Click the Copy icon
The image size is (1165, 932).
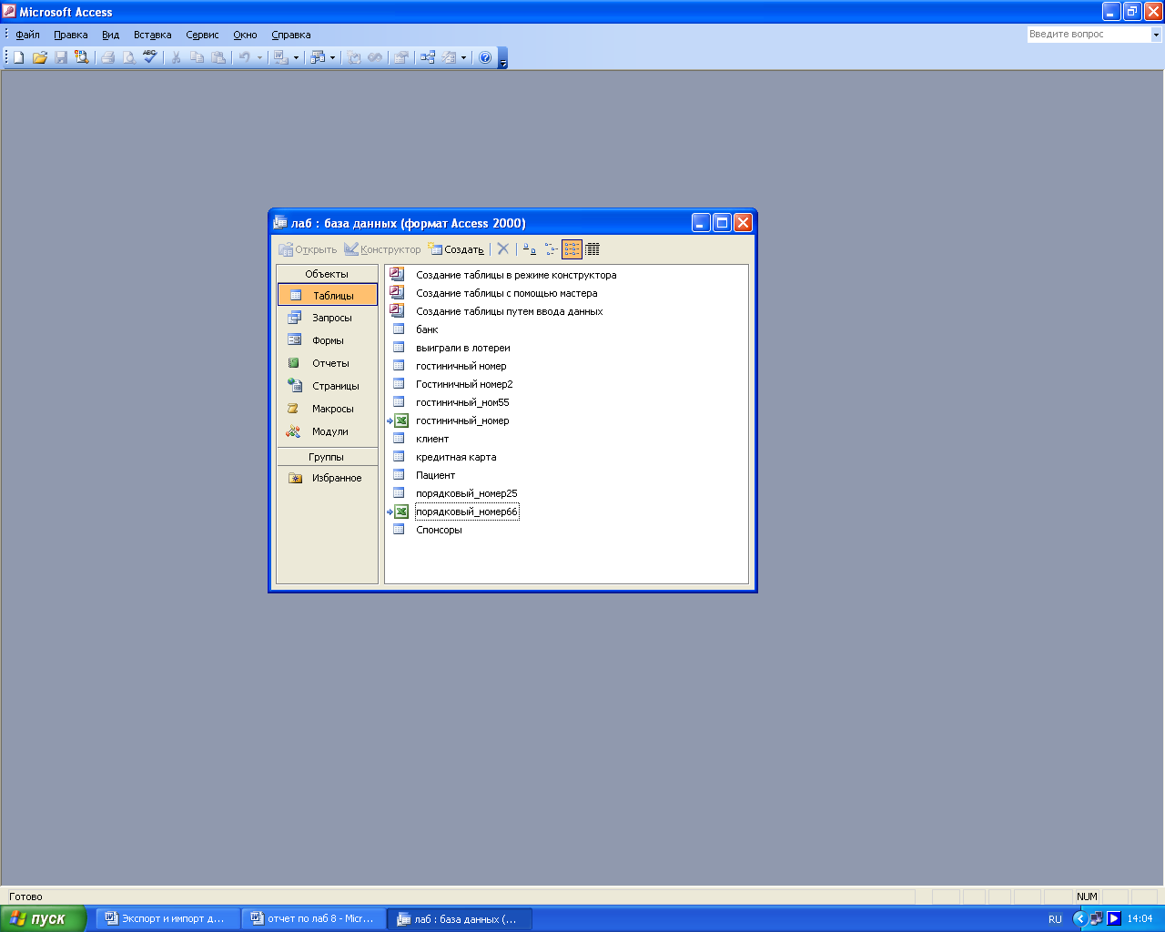point(197,57)
